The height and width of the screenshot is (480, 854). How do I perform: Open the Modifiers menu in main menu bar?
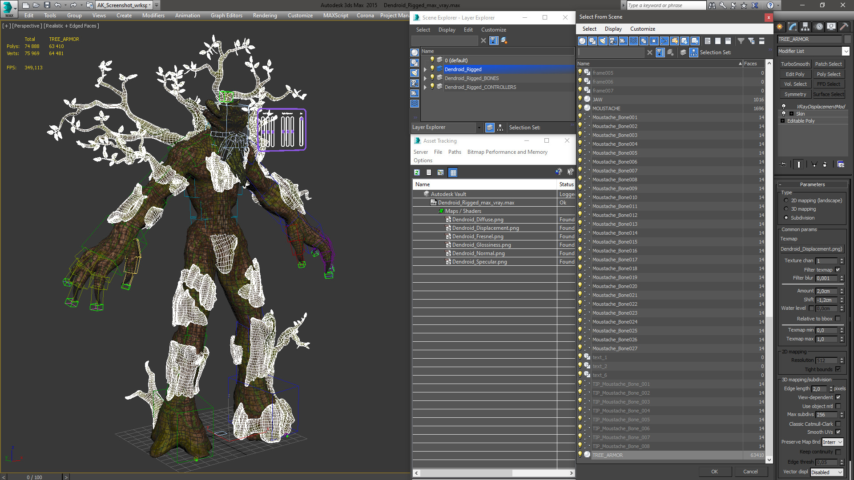(x=153, y=16)
